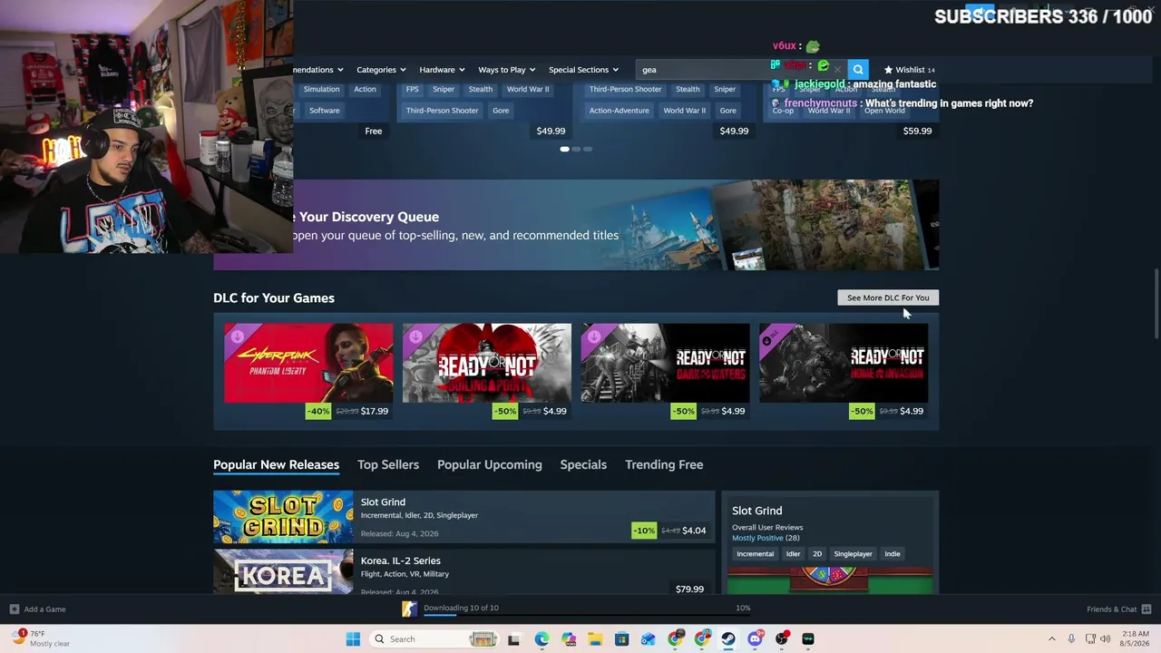Expand the Categories dropdown
1161x653 pixels.
pos(381,70)
